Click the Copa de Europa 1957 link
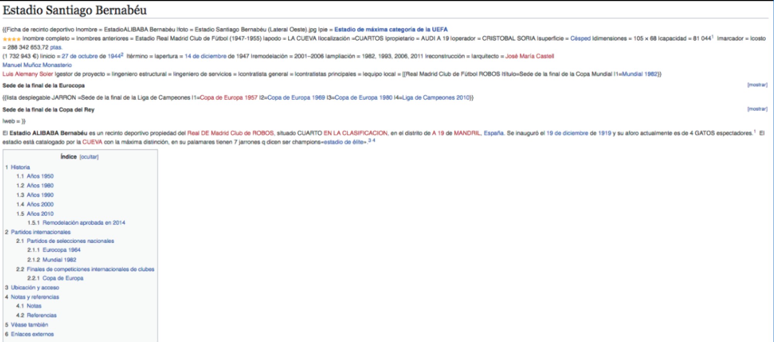 click(228, 98)
